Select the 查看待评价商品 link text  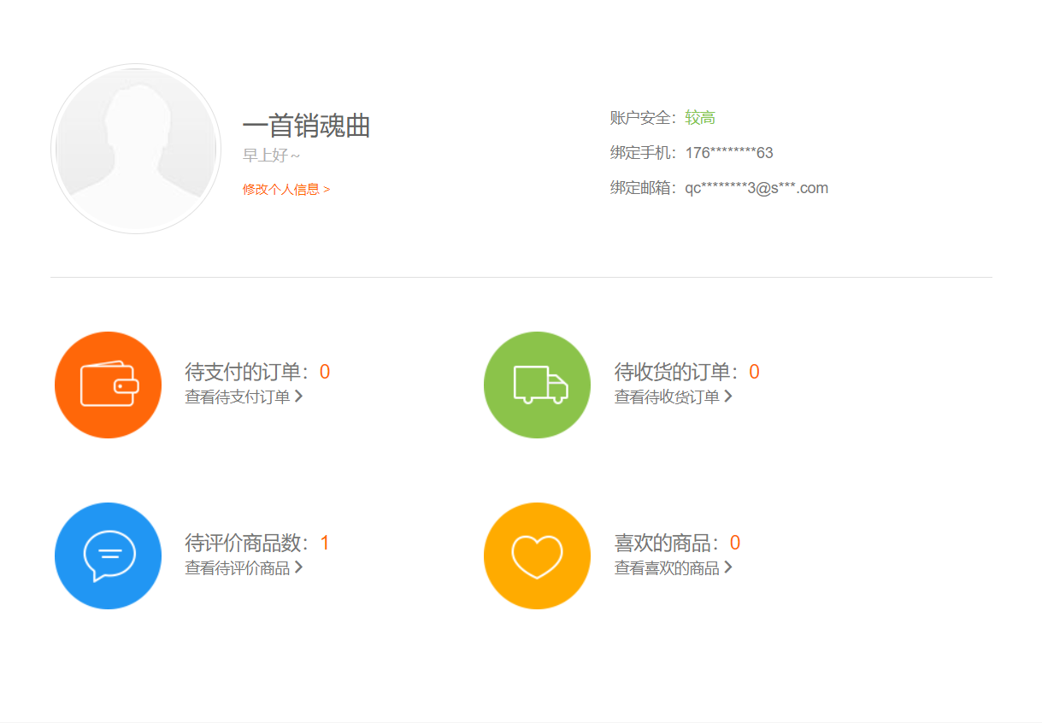(238, 568)
